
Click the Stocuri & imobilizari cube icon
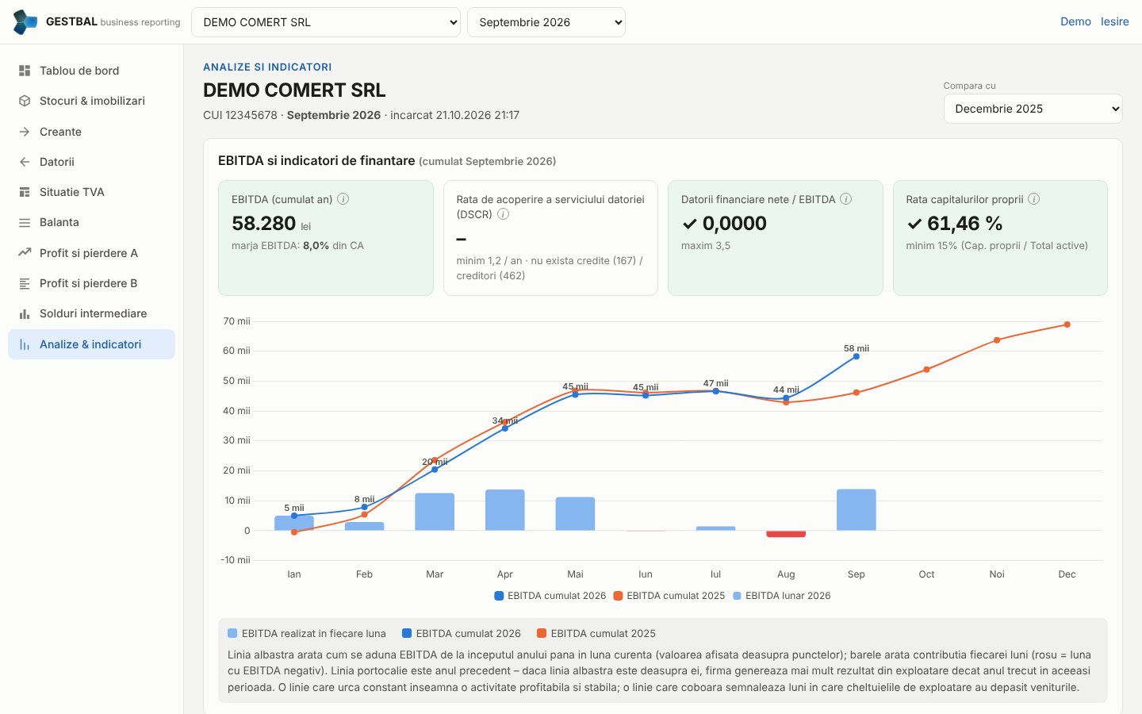point(25,101)
